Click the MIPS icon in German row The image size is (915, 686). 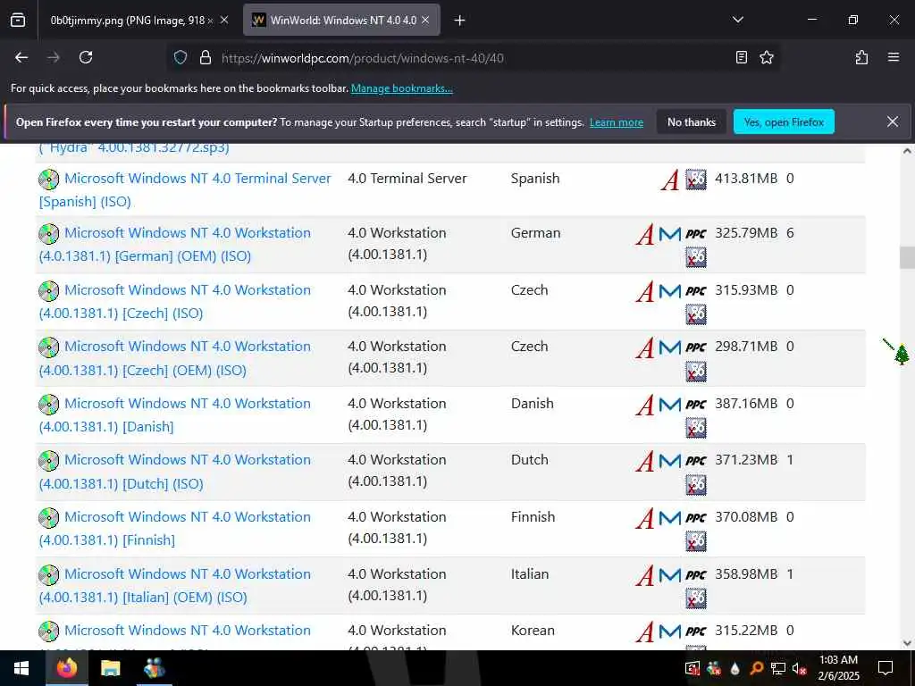[x=670, y=234]
